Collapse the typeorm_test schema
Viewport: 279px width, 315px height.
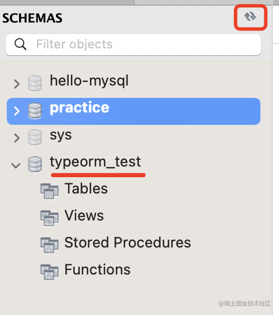[16, 165]
